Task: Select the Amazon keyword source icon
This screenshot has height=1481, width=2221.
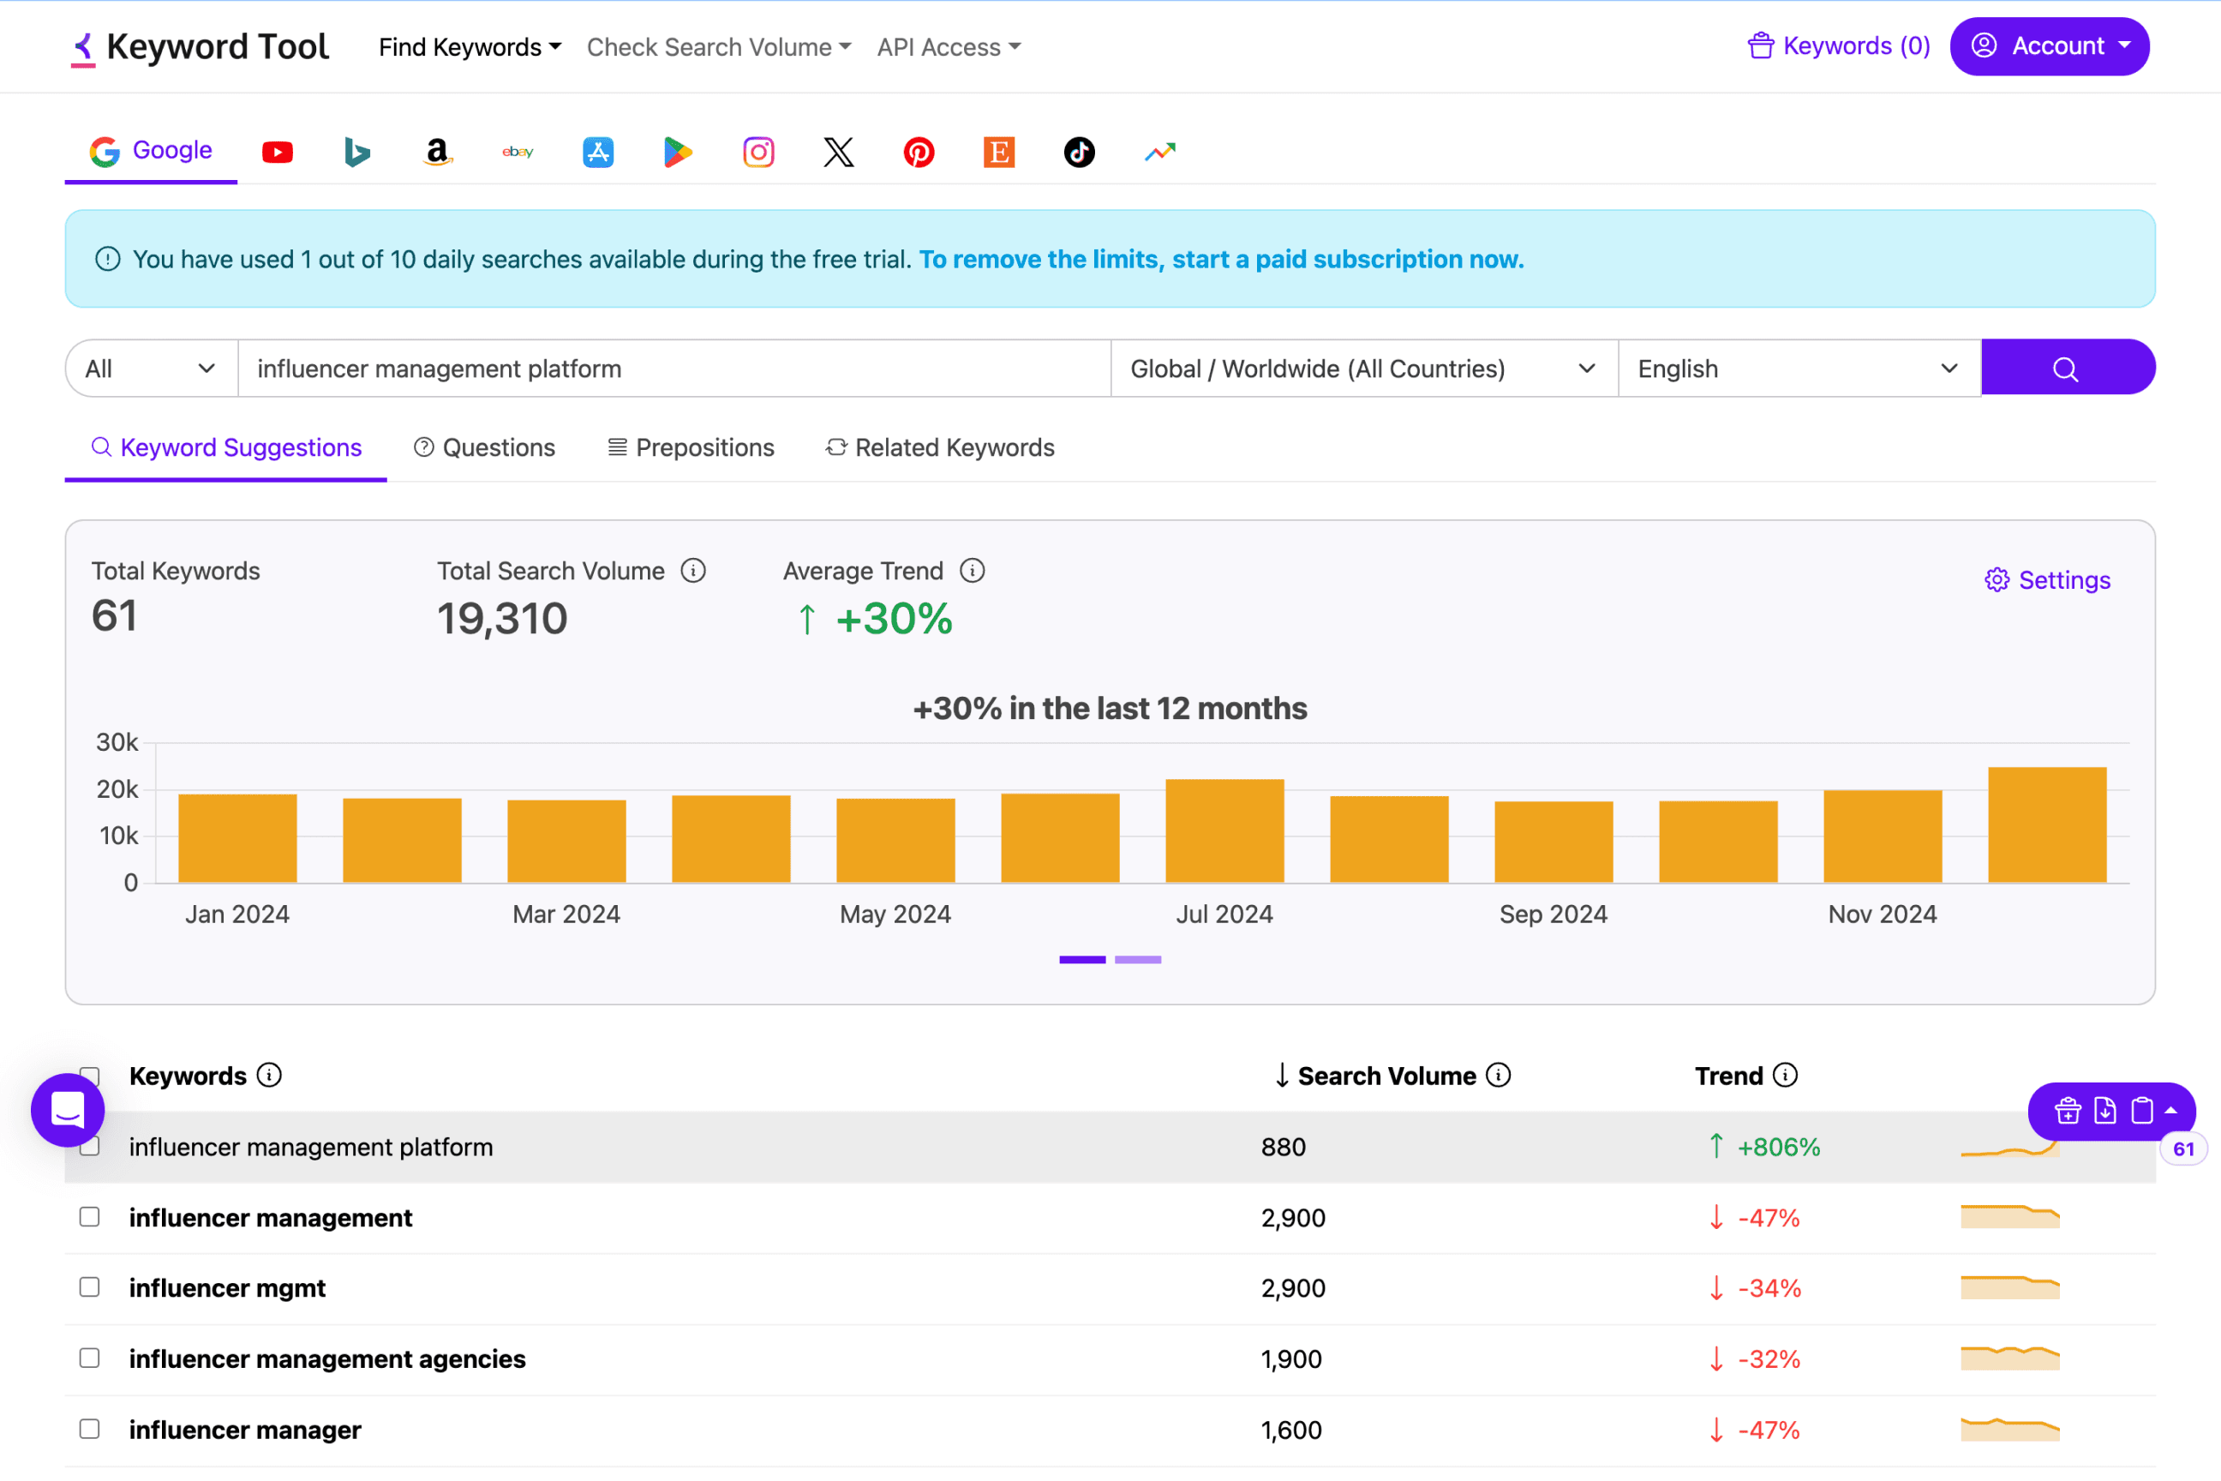Action: click(x=437, y=152)
